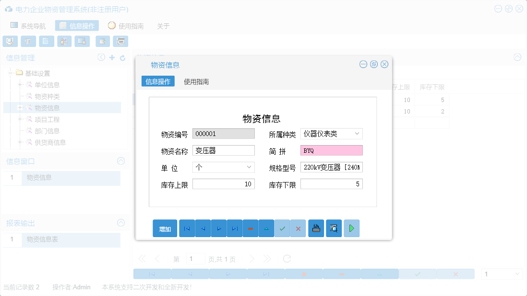
Task: Click the 增加 button to add a record
Action: coord(165,228)
